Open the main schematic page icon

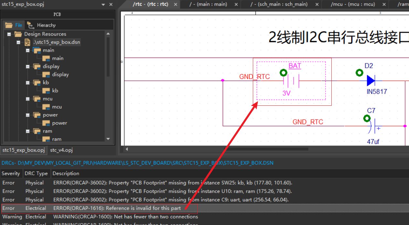[x=46, y=58]
